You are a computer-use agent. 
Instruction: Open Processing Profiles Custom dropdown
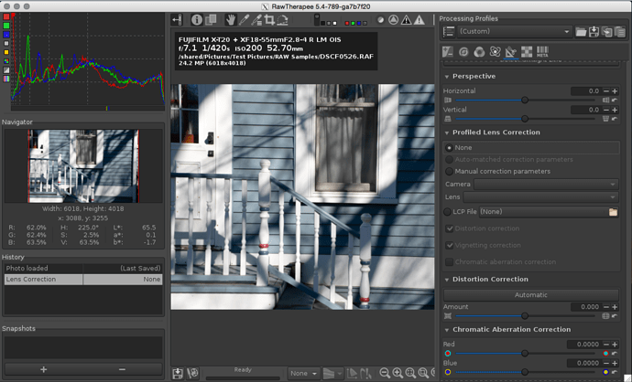(515, 31)
